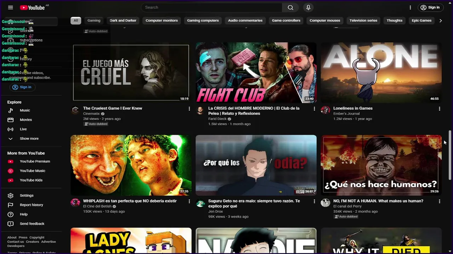Open Farid Dieck channel avatar

pyautogui.click(x=200, y=110)
